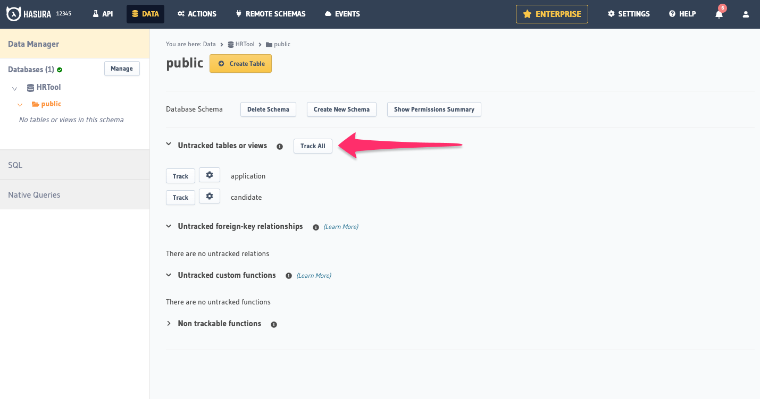Click the gear icon next to application
Viewport: 760px width, 399px height.
(210, 175)
